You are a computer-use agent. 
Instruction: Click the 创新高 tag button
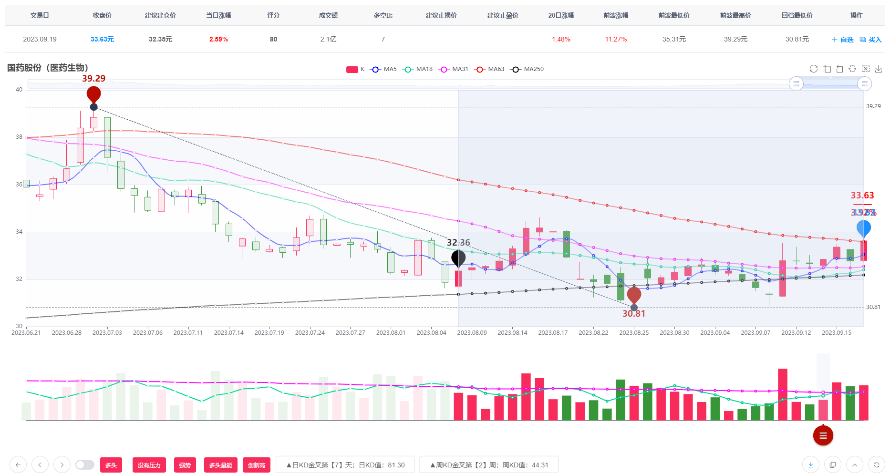point(257,465)
